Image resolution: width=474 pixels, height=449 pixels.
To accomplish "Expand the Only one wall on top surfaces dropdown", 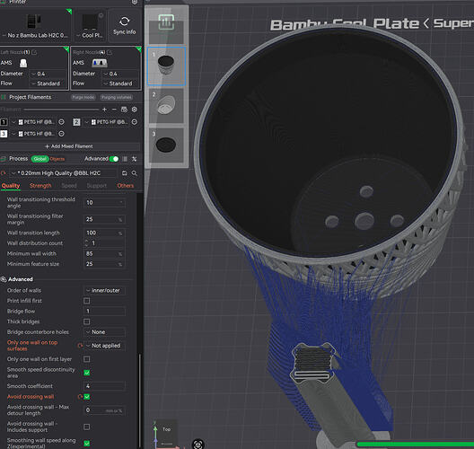I will (104, 346).
